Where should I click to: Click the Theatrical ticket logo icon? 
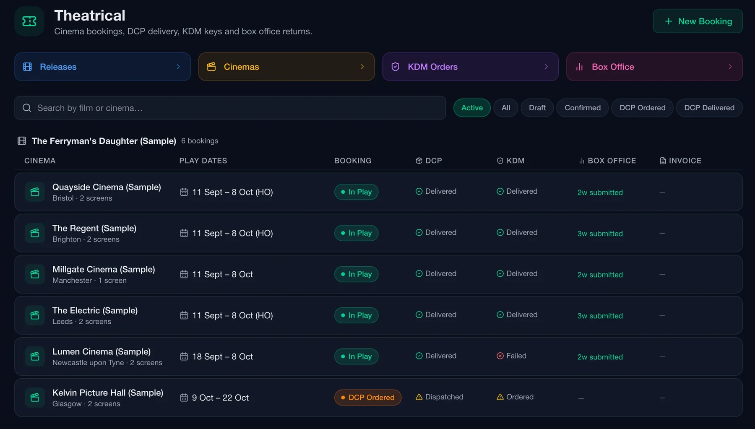(x=29, y=21)
